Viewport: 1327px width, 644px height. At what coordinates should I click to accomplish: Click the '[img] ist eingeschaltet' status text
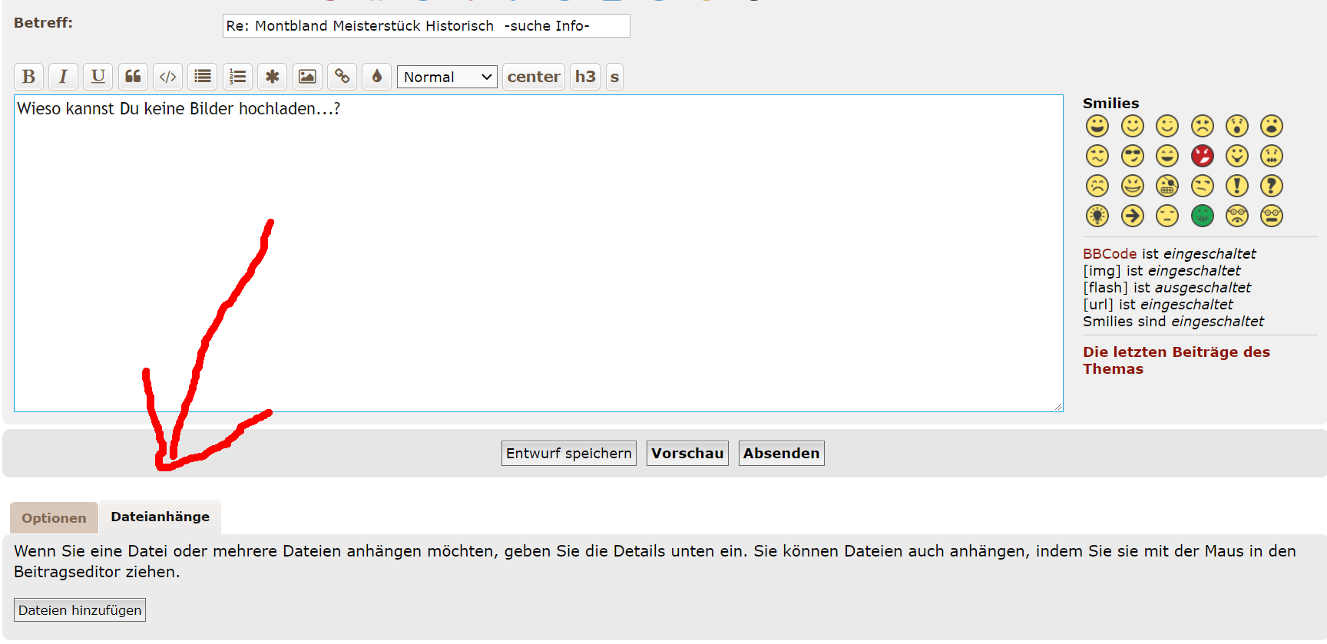click(1161, 270)
